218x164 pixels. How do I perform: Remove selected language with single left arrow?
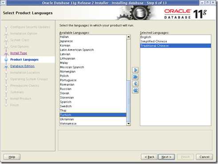(135, 84)
